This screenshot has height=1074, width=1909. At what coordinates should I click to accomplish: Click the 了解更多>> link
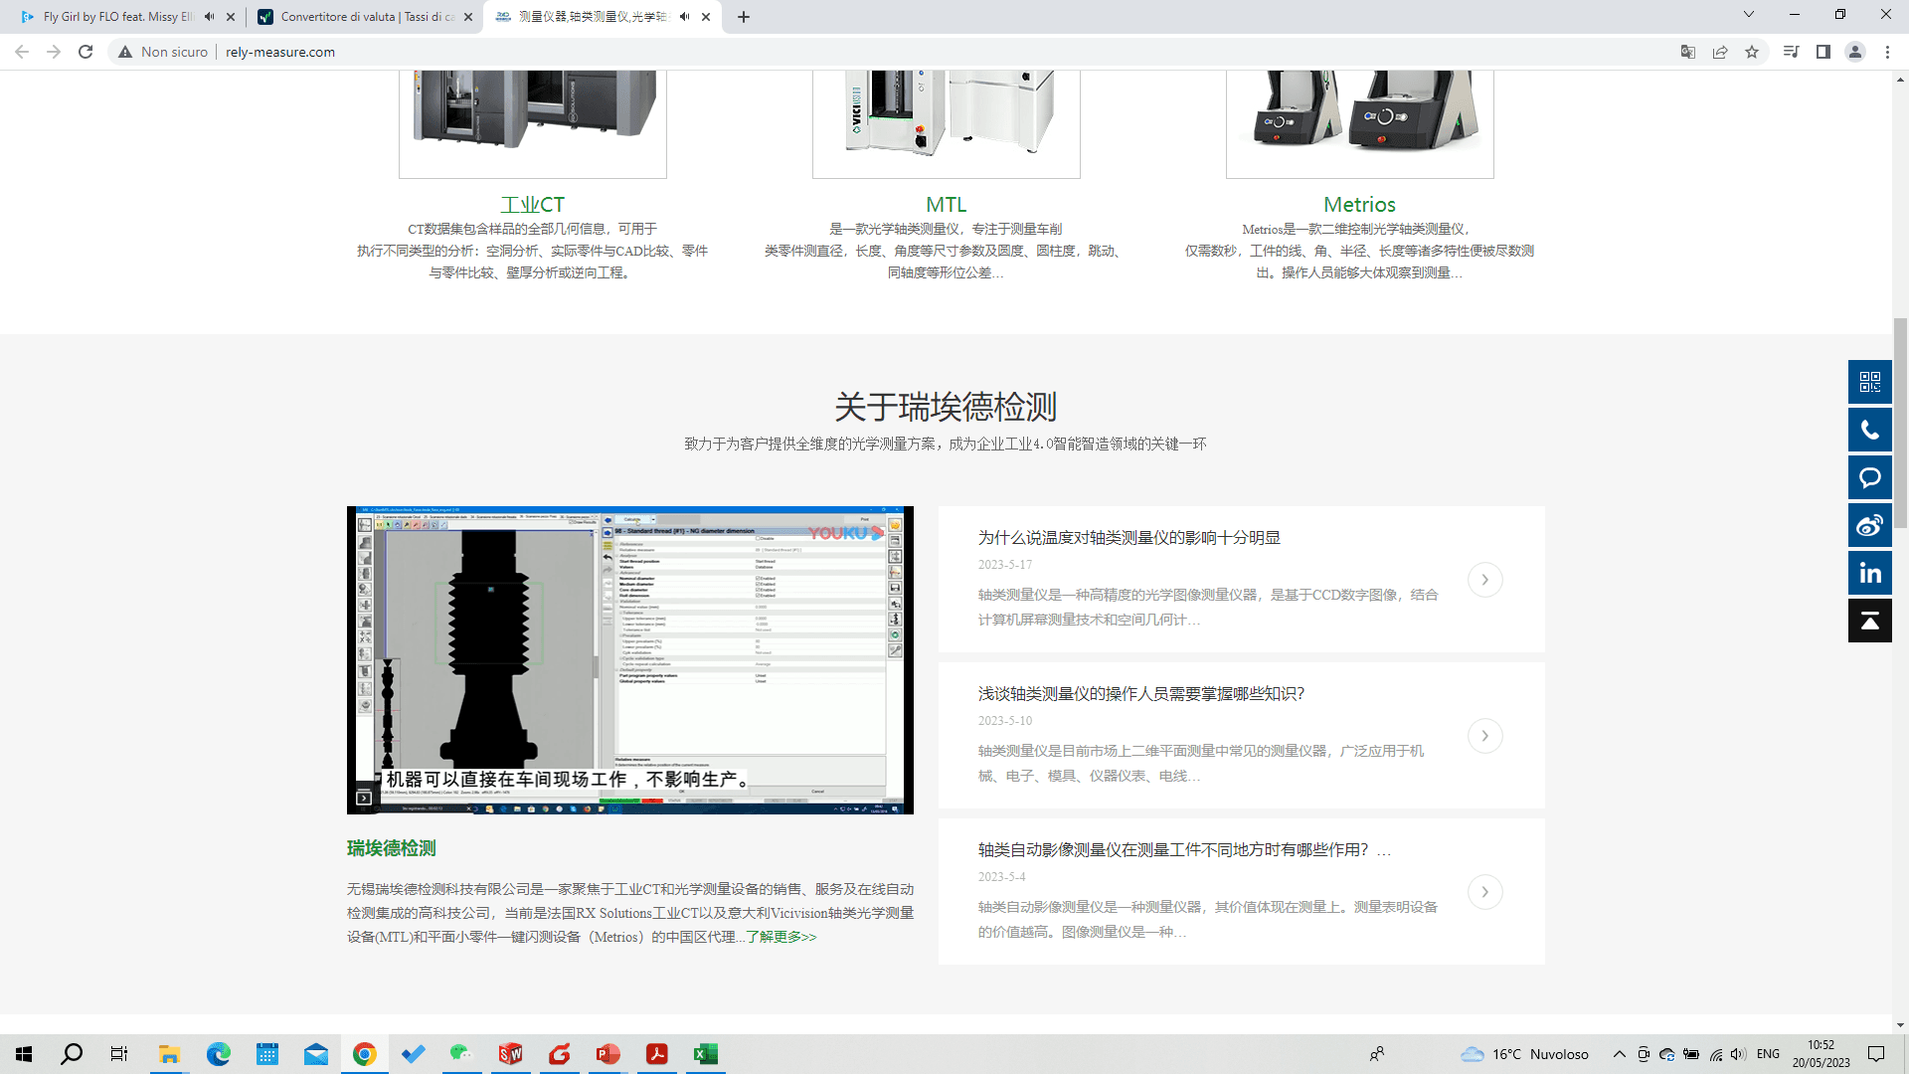781,937
